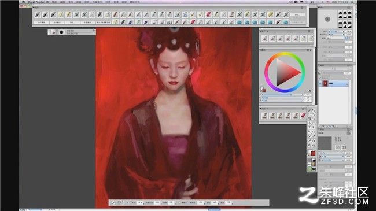The image size is (376, 211).
Task: Collapse top brush palette disclosure triangle
Action: click(x=34, y=8)
